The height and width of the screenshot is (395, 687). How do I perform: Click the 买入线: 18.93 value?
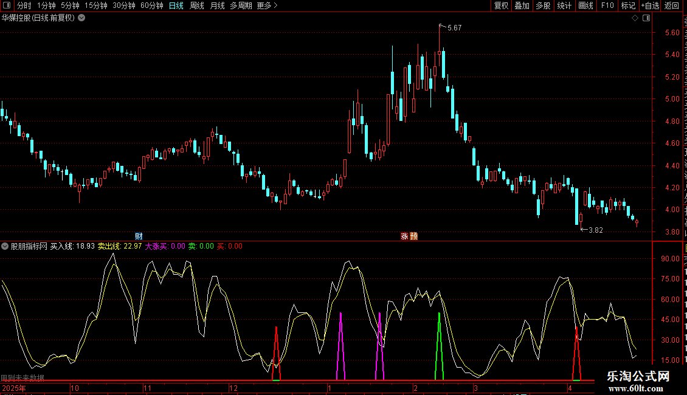click(72, 246)
